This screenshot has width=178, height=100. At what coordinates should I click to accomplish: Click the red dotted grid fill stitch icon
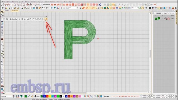(81, 5)
